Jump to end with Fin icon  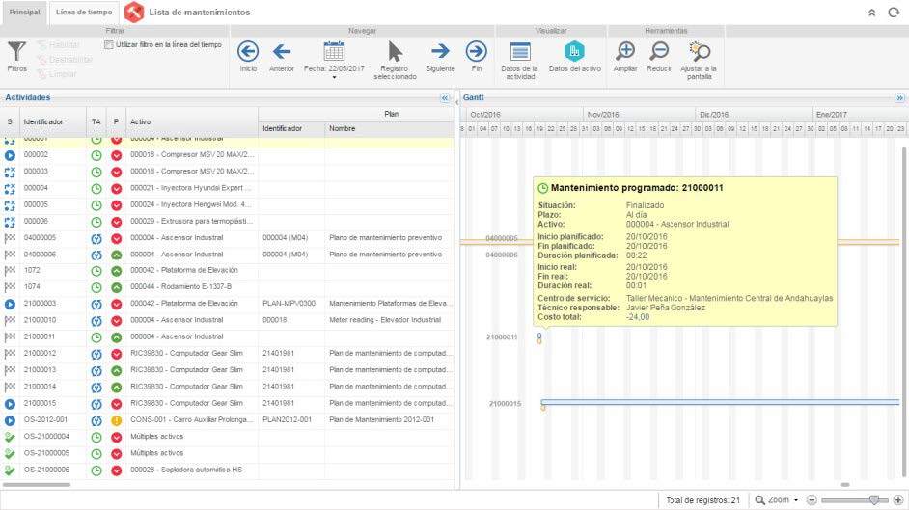(476, 51)
